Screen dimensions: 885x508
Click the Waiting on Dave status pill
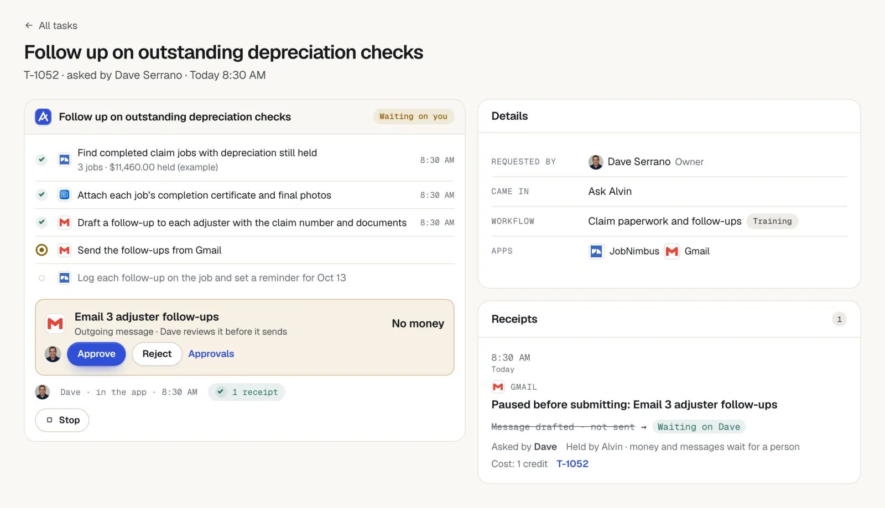click(699, 427)
